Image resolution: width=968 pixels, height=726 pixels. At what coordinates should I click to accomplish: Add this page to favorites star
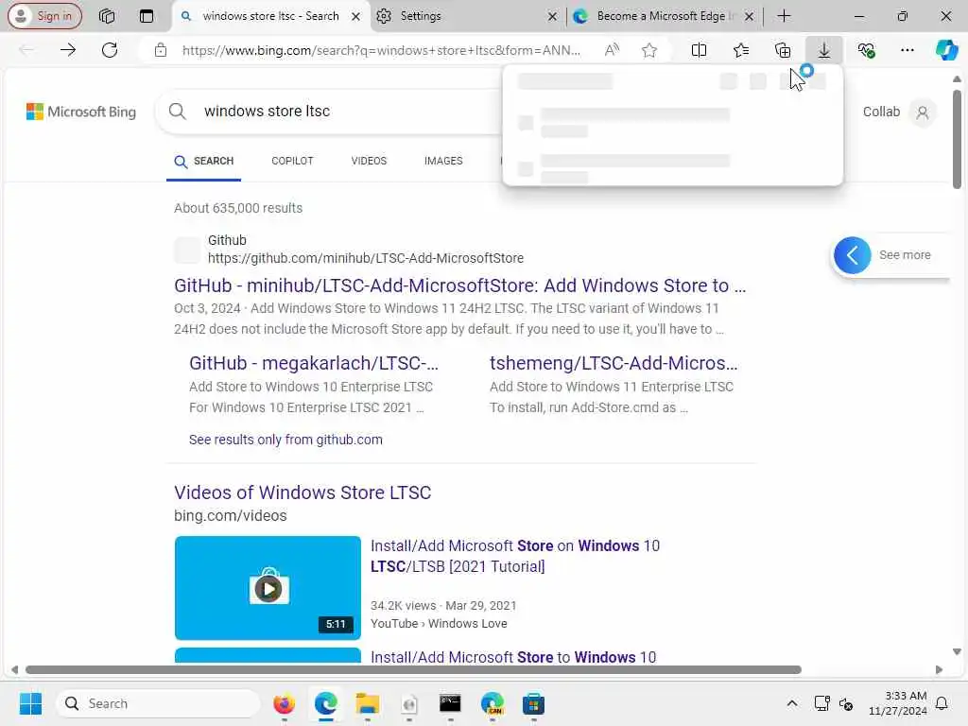tap(648, 50)
